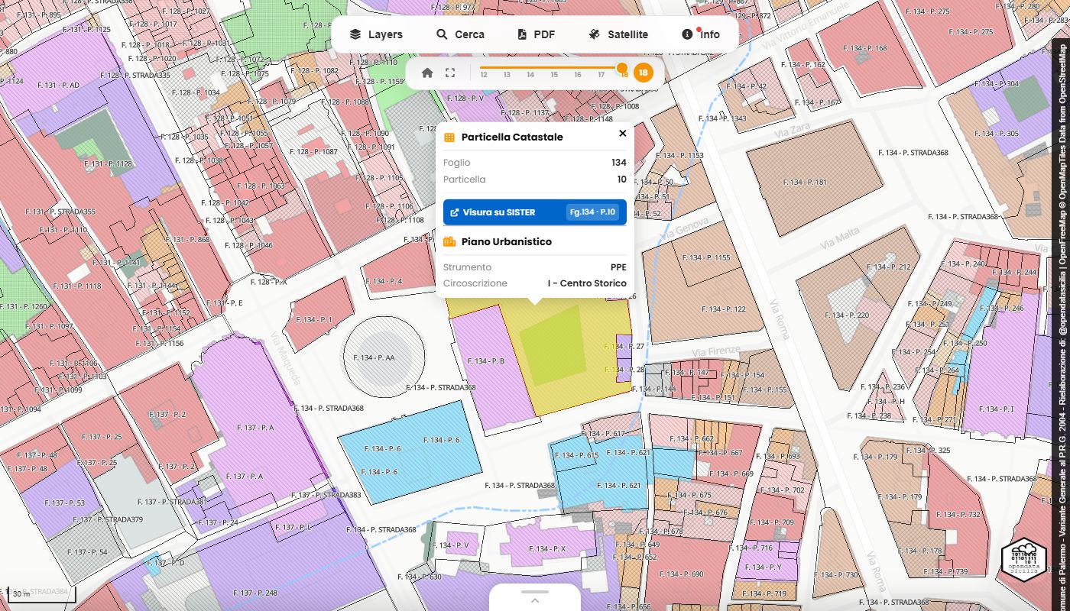The height and width of the screenshot is (611, 1070).
Task: Toggle fullscreen map mode
Action: pyautogui.click(x=450, y=73)
